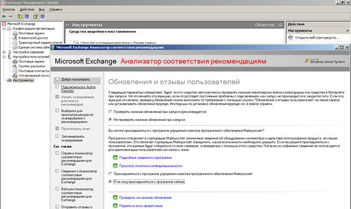351x209 pixels.
Task: Click the web-site icon in actions pane
Action: coord(290,38)
